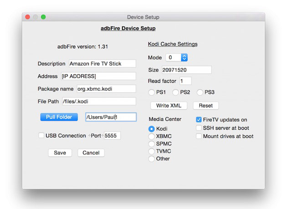Select the PS1 radio button
Screen dimensions: 287x209
152,92
